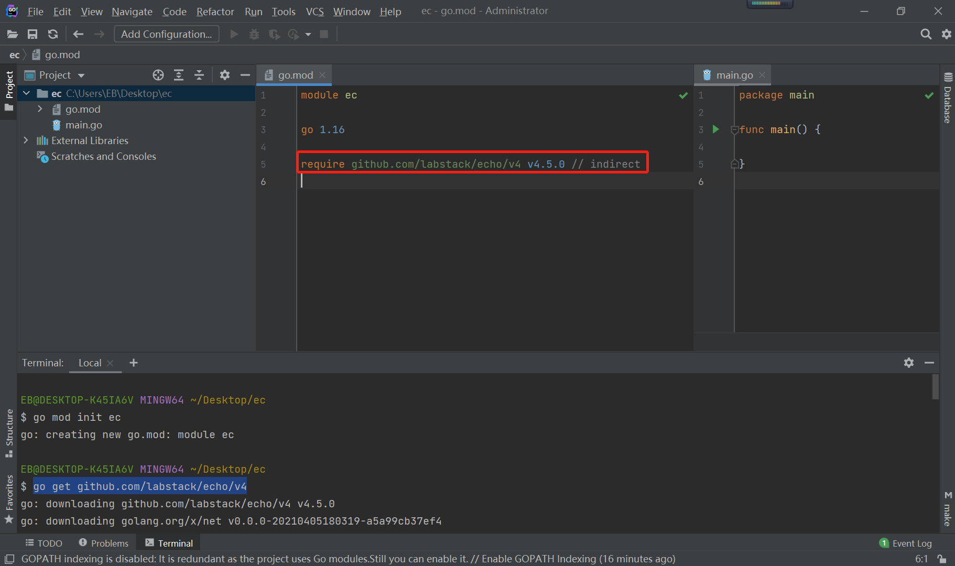Click Add Configuration button
This screenshot has width=955, height=566.
click(167, 34)
